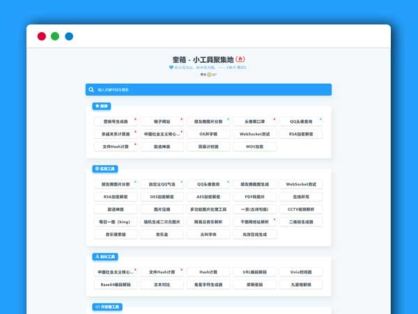The height and width of the screenshot is (314, 418).
Task: Focus the keyword search input field
Action: click(x=209, y=89)
